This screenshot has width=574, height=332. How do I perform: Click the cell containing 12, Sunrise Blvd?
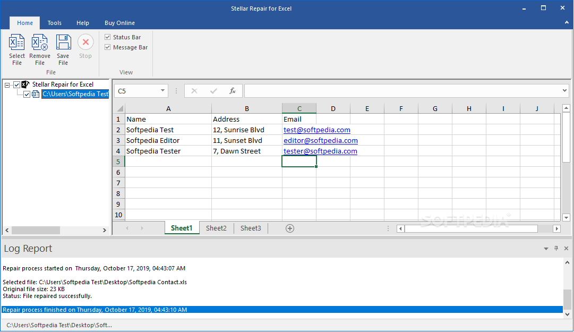coord(247,130)
